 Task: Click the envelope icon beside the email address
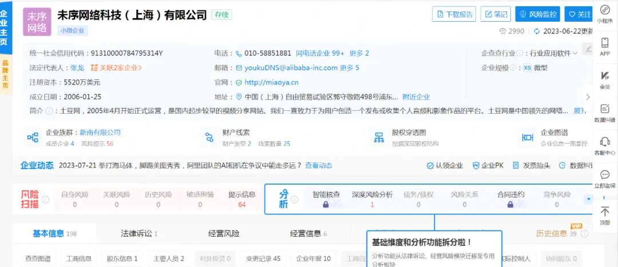(239, 67)
